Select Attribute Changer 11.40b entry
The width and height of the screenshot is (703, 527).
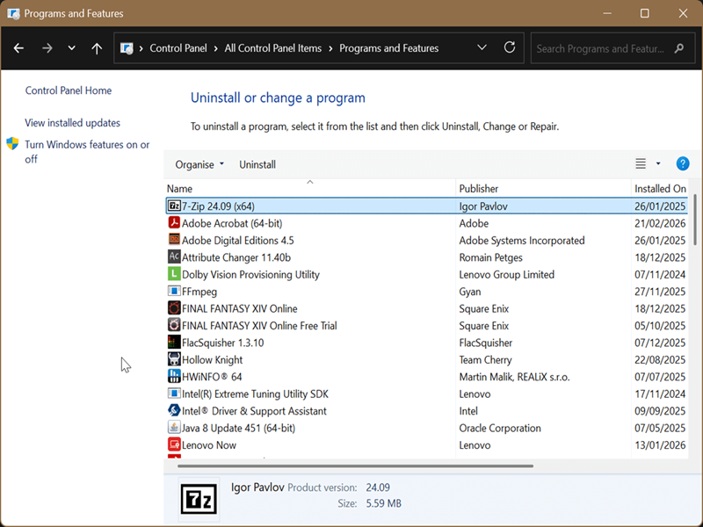(x=236, y=257)
